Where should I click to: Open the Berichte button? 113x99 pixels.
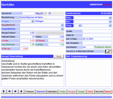pyautogui.click(x=99, y=91)
